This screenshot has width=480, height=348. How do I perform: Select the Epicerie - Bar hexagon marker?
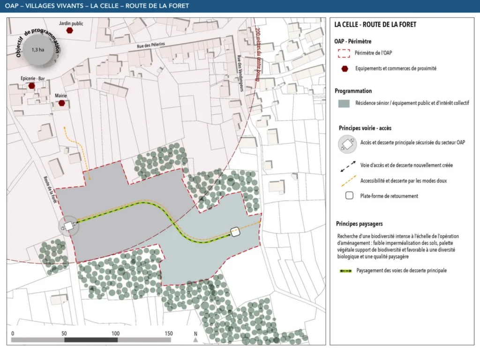(31, 86)
